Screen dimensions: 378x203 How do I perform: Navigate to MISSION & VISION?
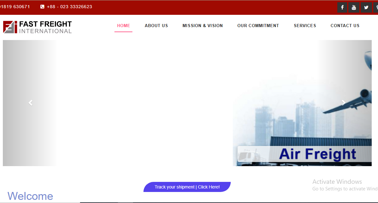(x=203, y=26)
